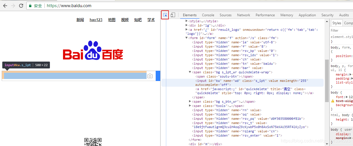Open the Sources tab
The image size is (353, 146).
point(226,15)
